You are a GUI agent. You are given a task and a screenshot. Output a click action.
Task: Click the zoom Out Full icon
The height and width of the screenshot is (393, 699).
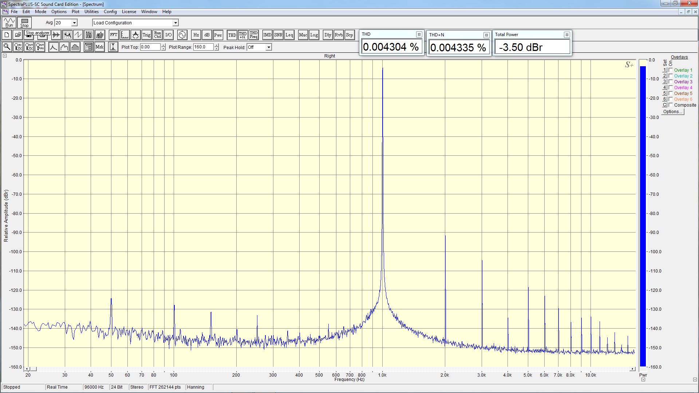pyautogui.click(x=40, y=47)
